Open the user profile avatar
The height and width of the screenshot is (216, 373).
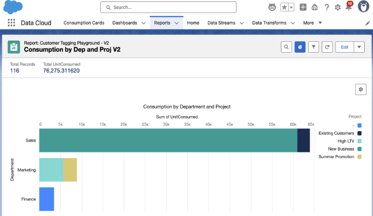click(x=363, y=6)
